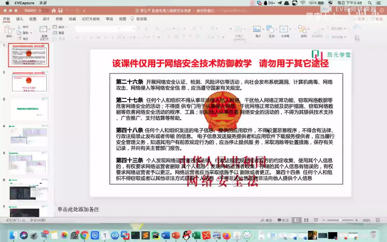Click the New Slide (新建幻灯片) icon
The height and width of the screenshot is (242, 387).
(43, 29)
